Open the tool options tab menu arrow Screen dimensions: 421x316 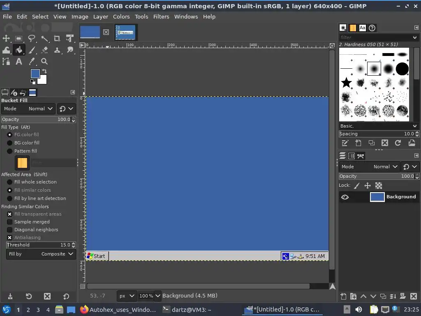tap(72, 92)
